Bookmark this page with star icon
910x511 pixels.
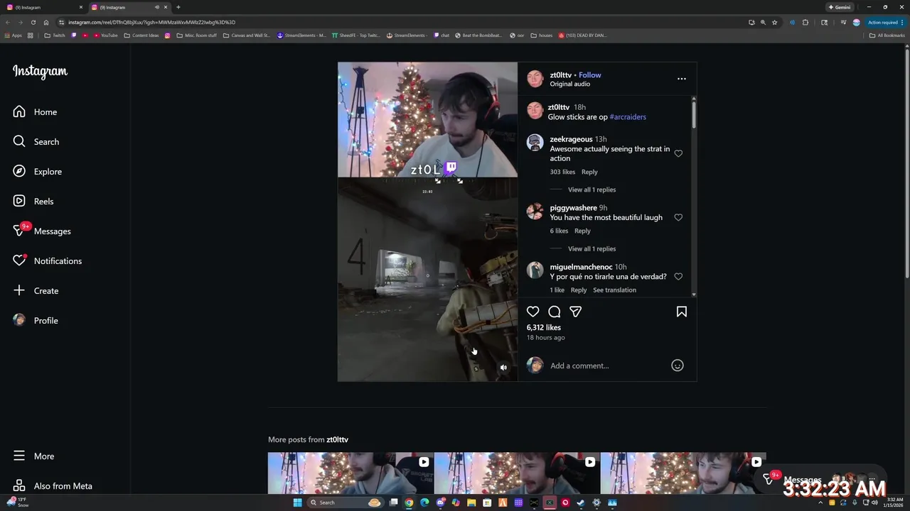[775, 22]
